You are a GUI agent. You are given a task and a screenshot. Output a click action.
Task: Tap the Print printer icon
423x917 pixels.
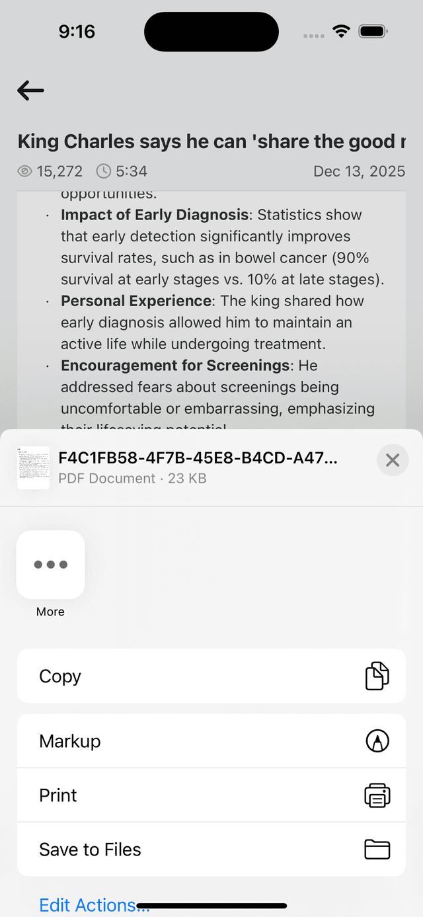coord(377,795)
